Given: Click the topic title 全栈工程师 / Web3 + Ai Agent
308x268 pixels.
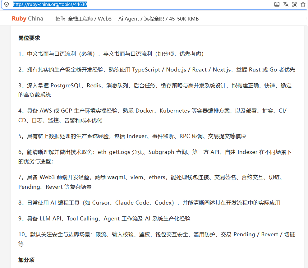Looking at the screenshot, I should [133, 19].
